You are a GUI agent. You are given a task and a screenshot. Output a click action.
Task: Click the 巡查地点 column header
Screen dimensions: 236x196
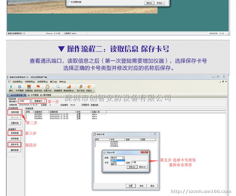click(41, 112)
